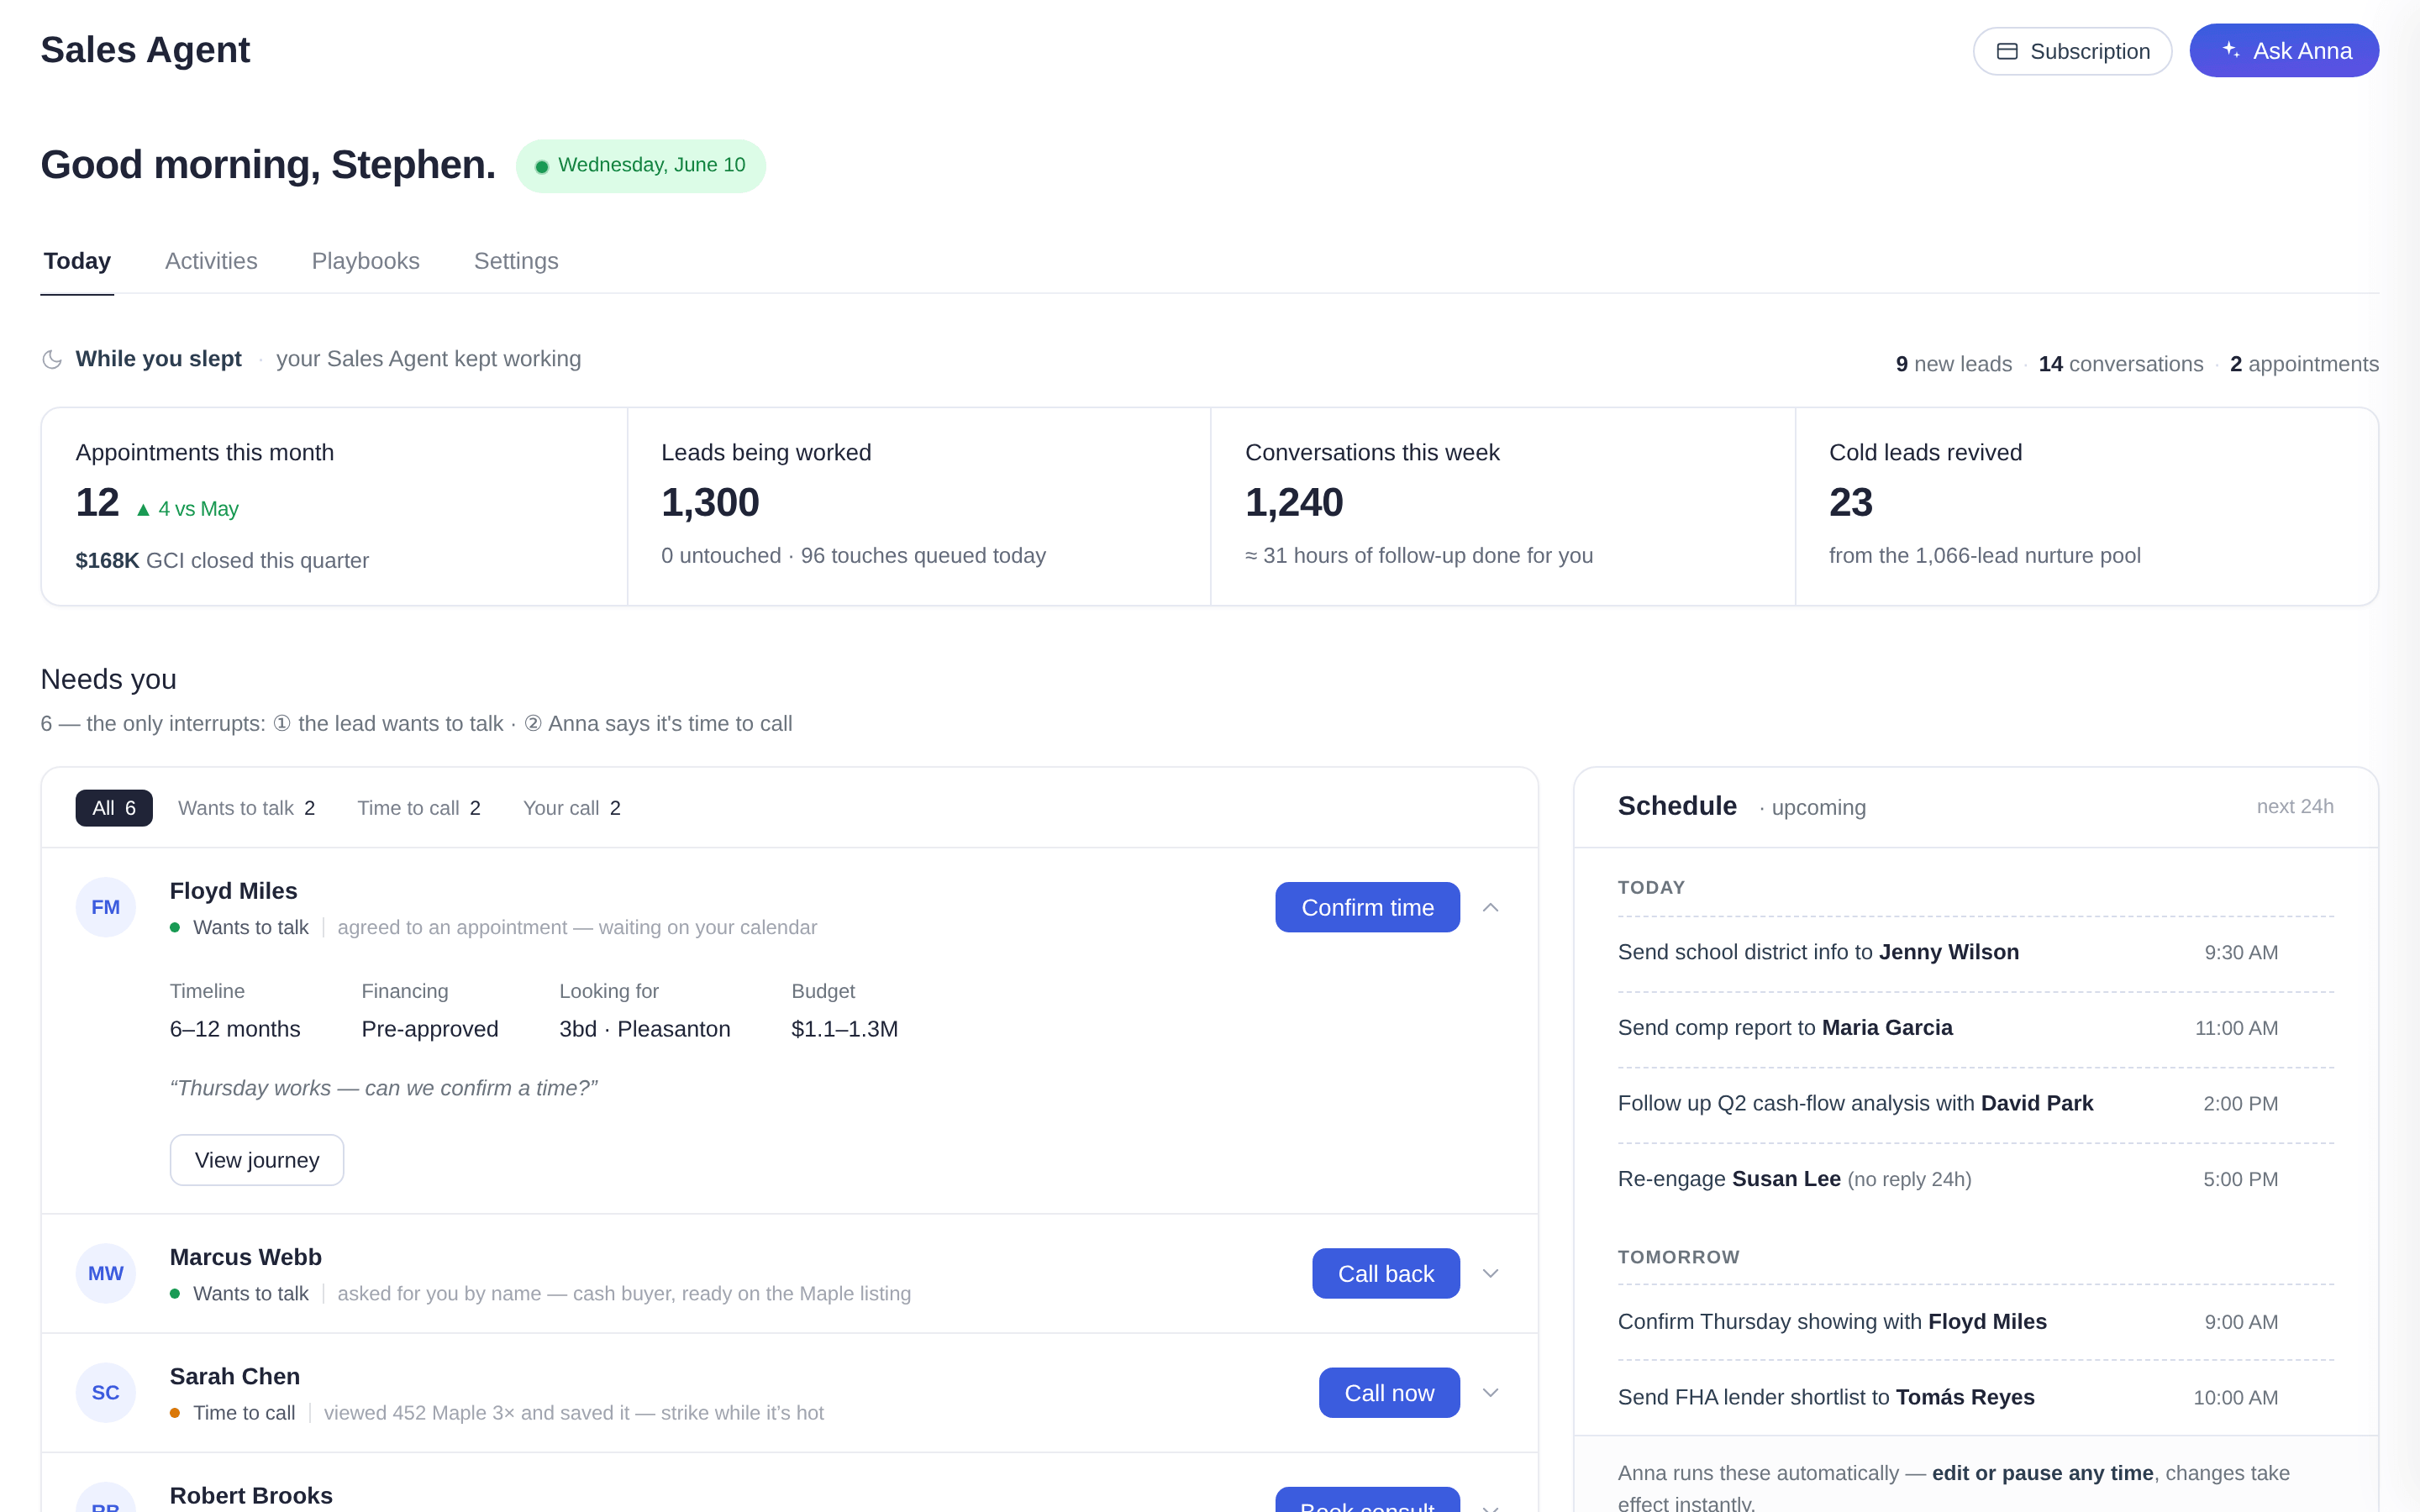Expand the Marcus Webb lead row
Viewport: 2420px width, 1512px height.
click(x=1490, y=1273)
